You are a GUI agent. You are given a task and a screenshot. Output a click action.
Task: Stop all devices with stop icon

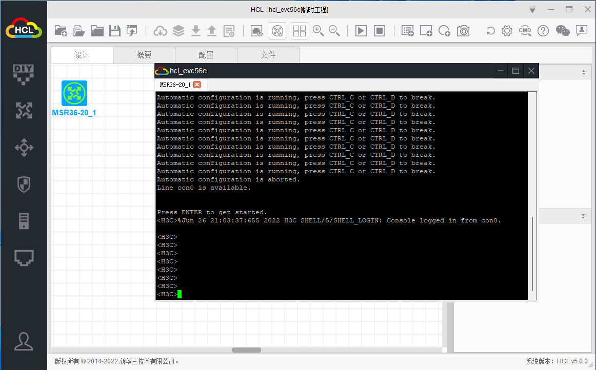tap(379, 31)
